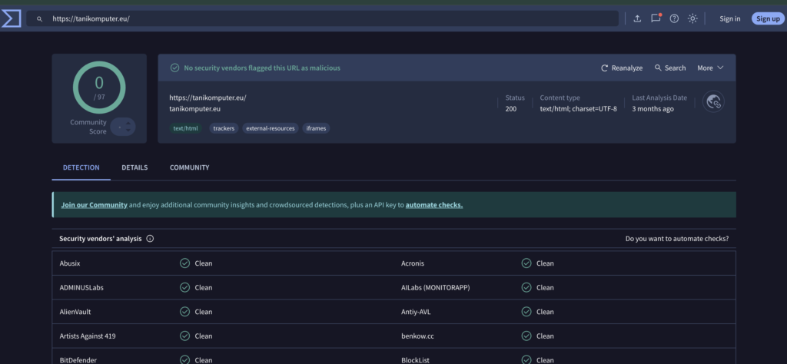Expand the More dropdown menu

point(710,68)
